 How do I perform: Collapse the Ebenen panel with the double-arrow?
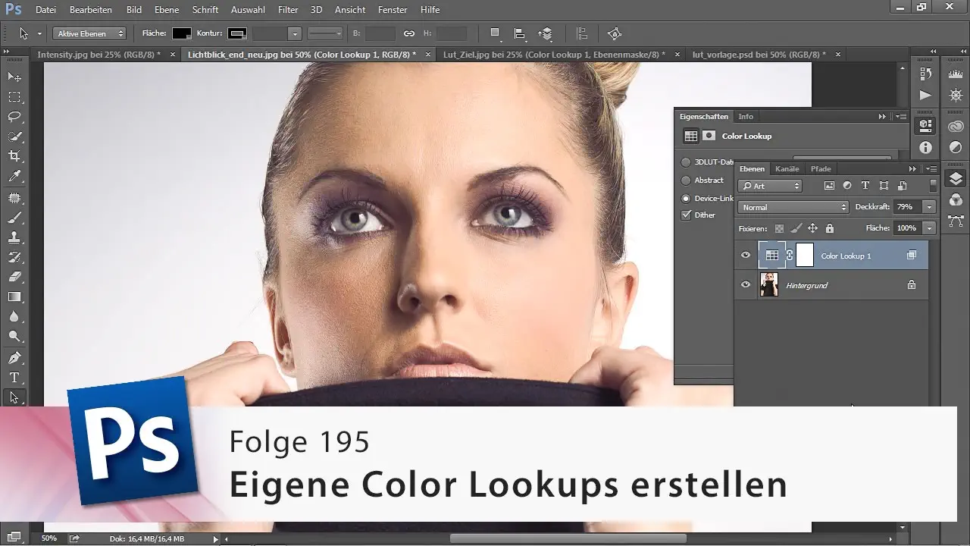[x=912, y=168]
